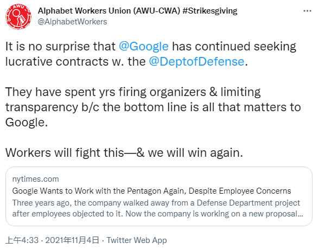Click the phrase 'we will win again'
The width and height of the screenshot is (318, 249).
[x=195, y=152]
